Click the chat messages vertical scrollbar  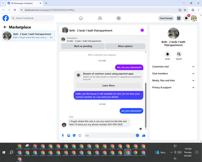[145, 105]
